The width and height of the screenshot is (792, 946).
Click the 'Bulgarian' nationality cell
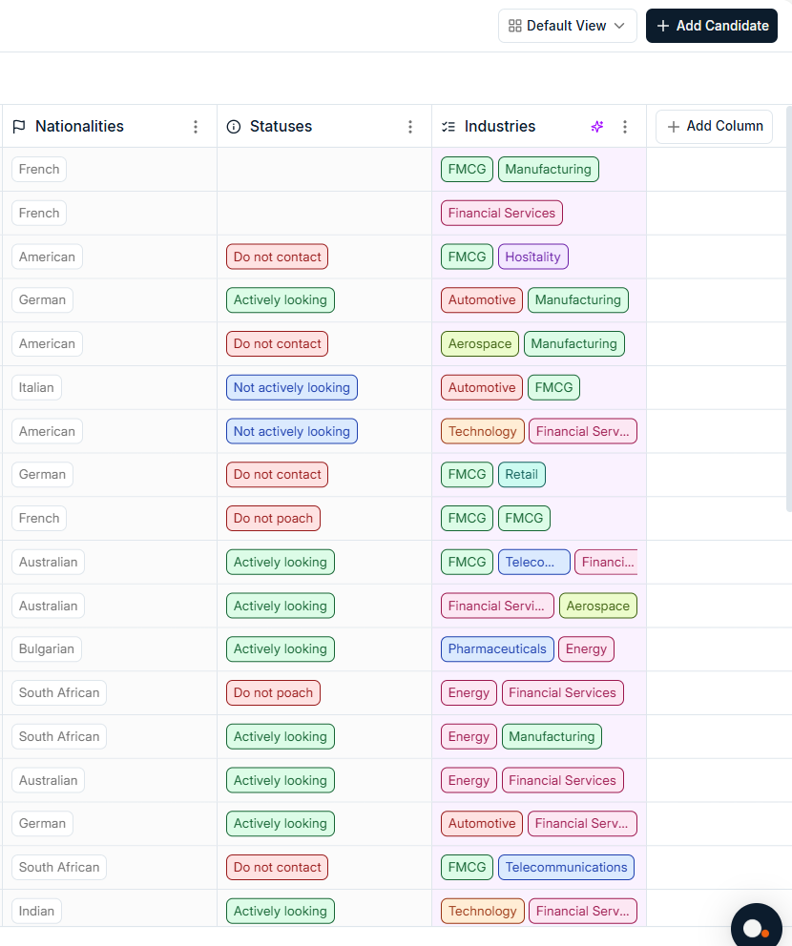pyautogui.click(x=46, y=648)
